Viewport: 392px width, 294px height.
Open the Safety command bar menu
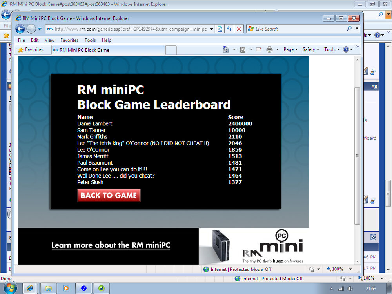(311, 49)
